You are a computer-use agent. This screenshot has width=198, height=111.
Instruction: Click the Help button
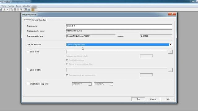tap(168, 99)
